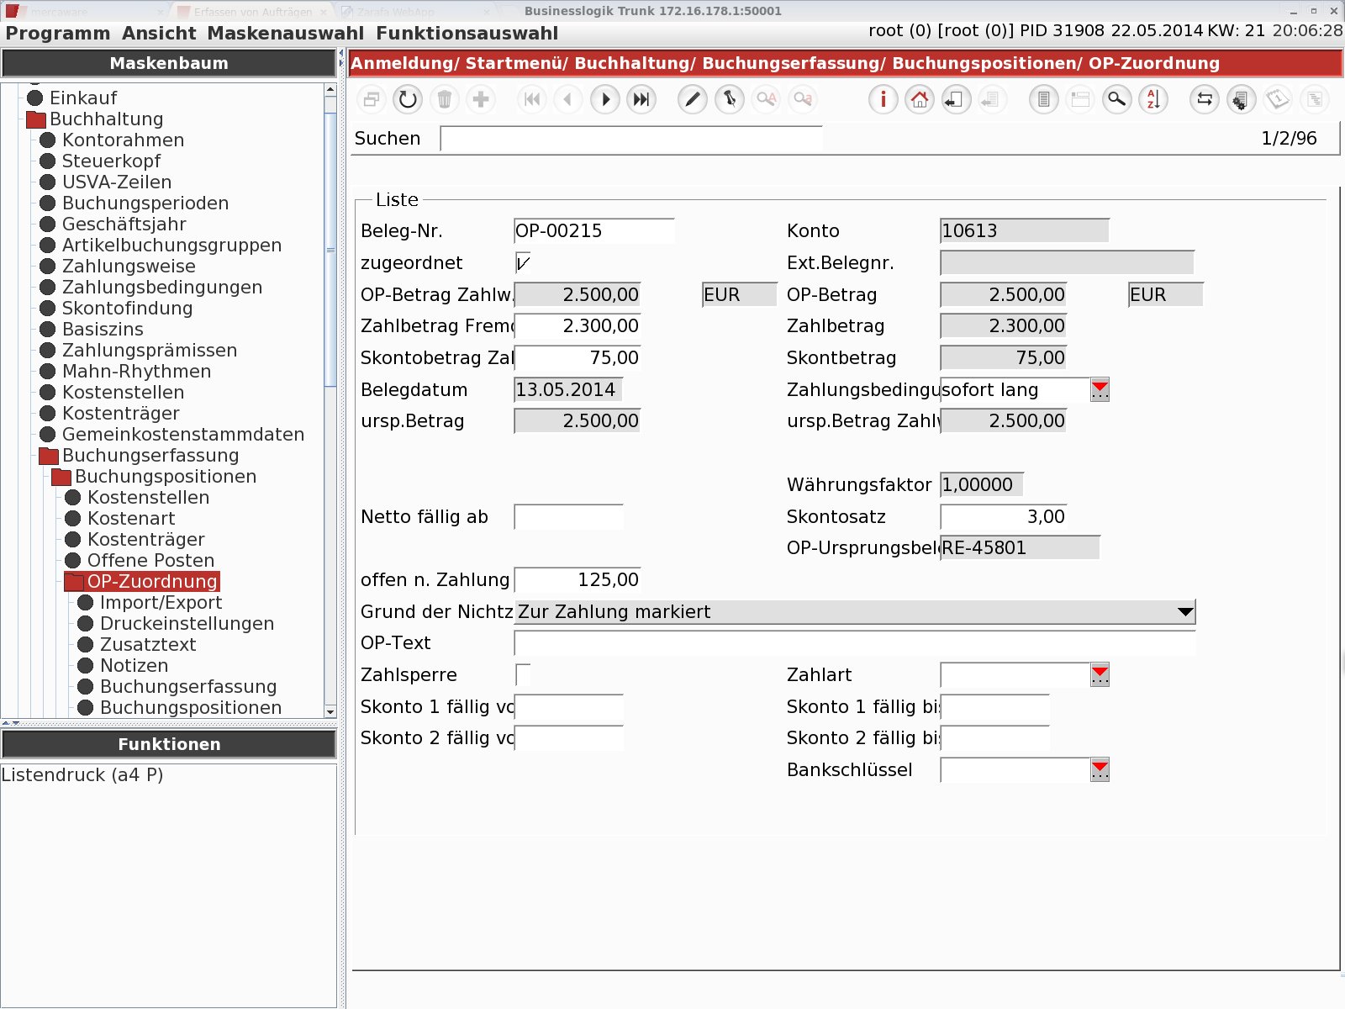
Task: Open the red info icon
Action: pos(883,99)
